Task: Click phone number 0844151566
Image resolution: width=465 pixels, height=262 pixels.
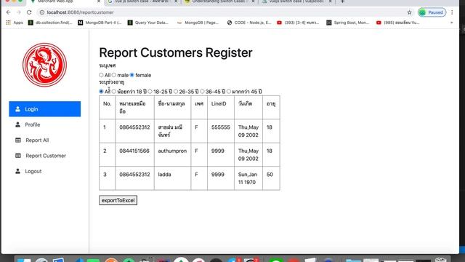Action: pos(134,151)
